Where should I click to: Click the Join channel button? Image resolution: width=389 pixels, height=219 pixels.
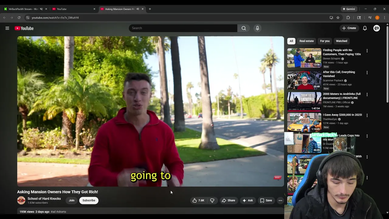point(71,200)
